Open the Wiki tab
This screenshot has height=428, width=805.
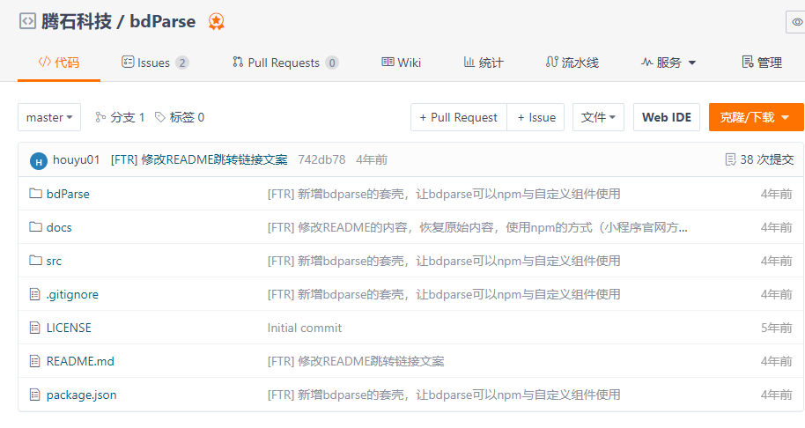click(401, 63)
